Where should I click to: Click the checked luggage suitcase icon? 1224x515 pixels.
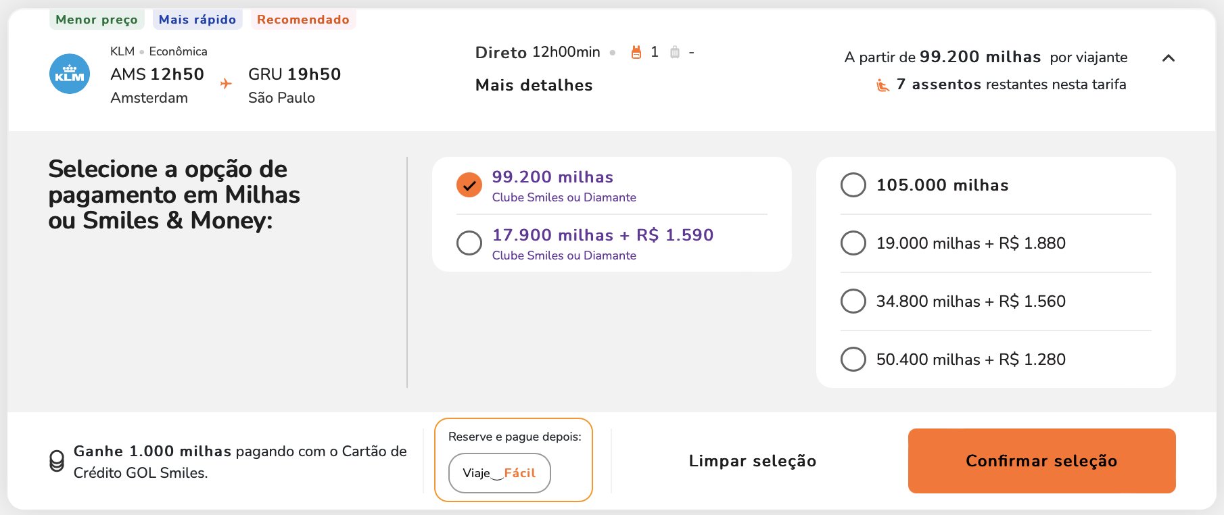pos(674,52)
